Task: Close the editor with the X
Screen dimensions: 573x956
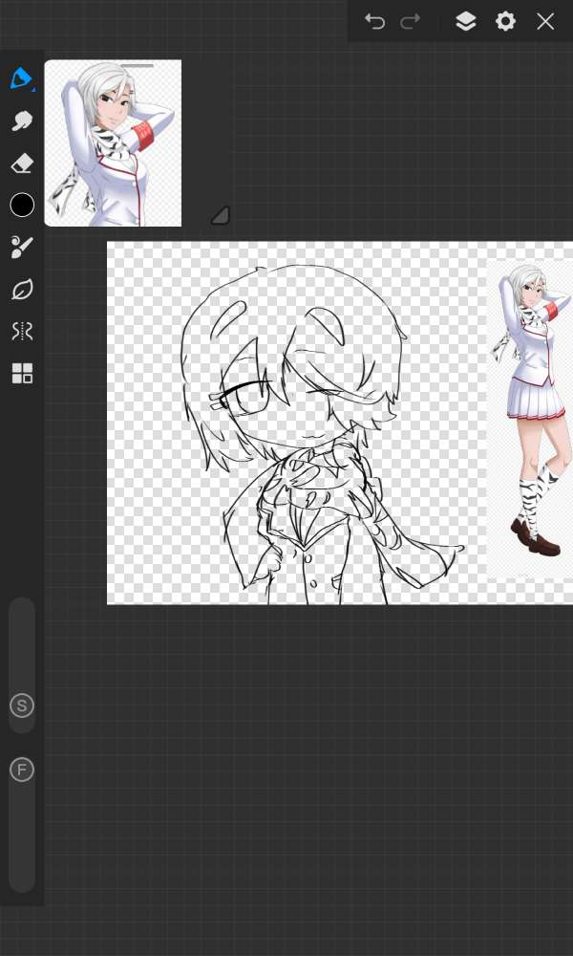Action: (x=545, y=21)
